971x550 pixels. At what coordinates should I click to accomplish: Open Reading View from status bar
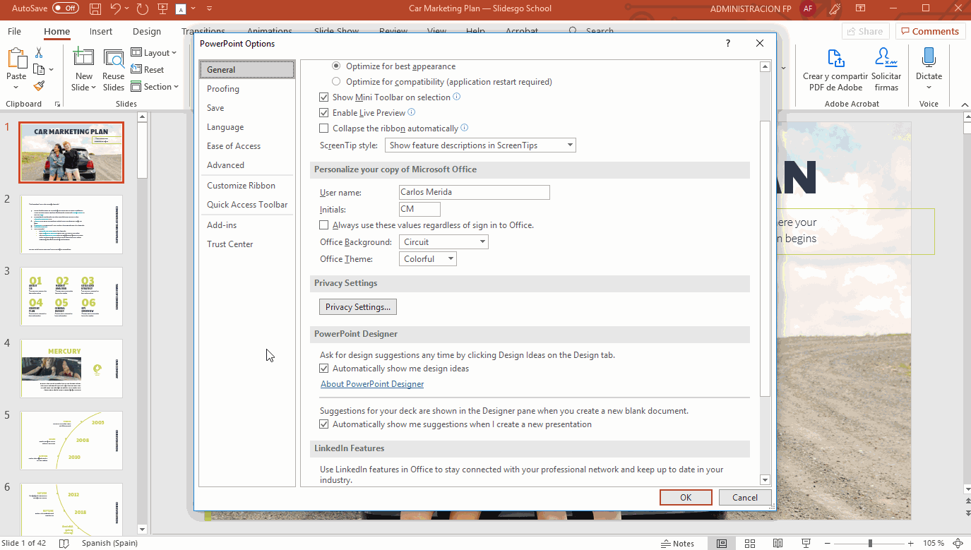pyautogui.click(x=778, y=543)
